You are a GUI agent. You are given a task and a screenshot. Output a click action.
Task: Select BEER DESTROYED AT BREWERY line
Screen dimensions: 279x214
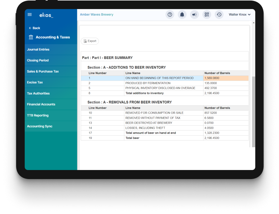coord(149,123)
